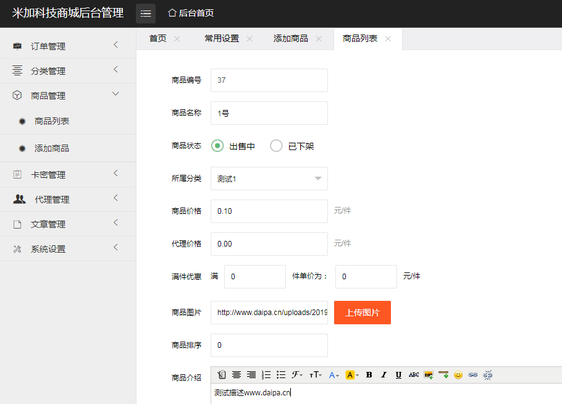Click the 上传图片 button
The image size is (562, 404).
point(362,313)
